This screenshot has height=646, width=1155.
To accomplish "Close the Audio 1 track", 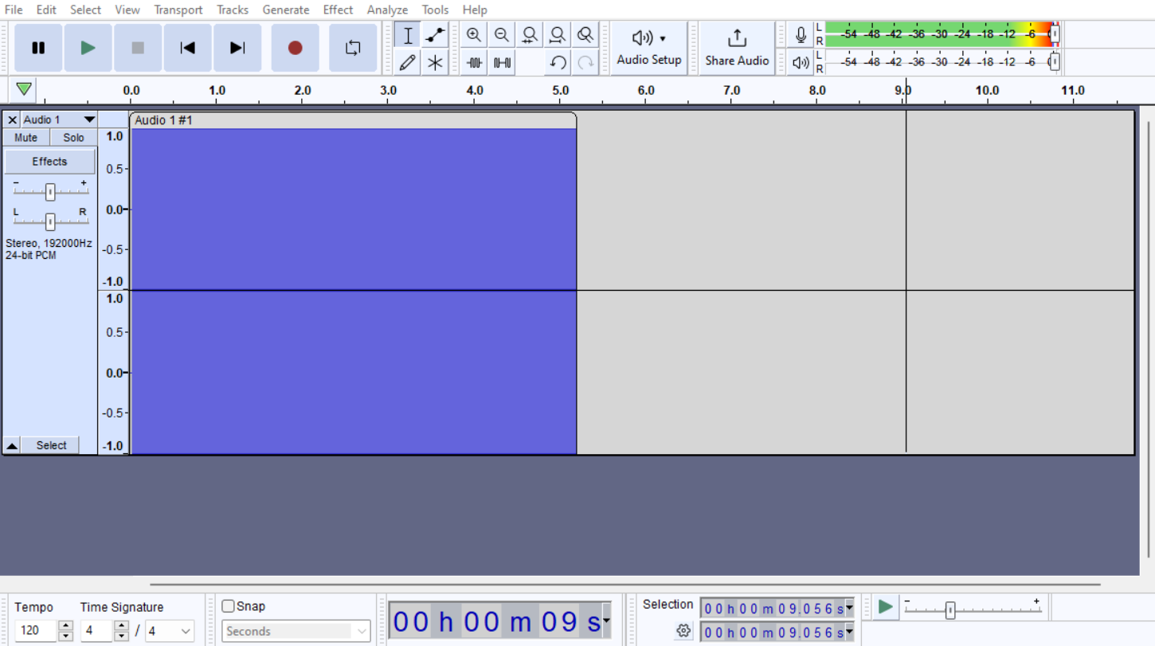I will 12,119.
